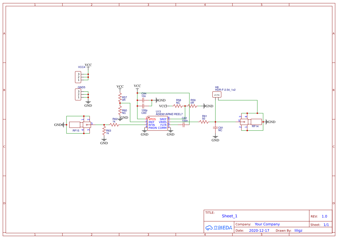The image size is (338, 239).
Task: Click the 'U13' designator label
Action: (x=158, y=112)
